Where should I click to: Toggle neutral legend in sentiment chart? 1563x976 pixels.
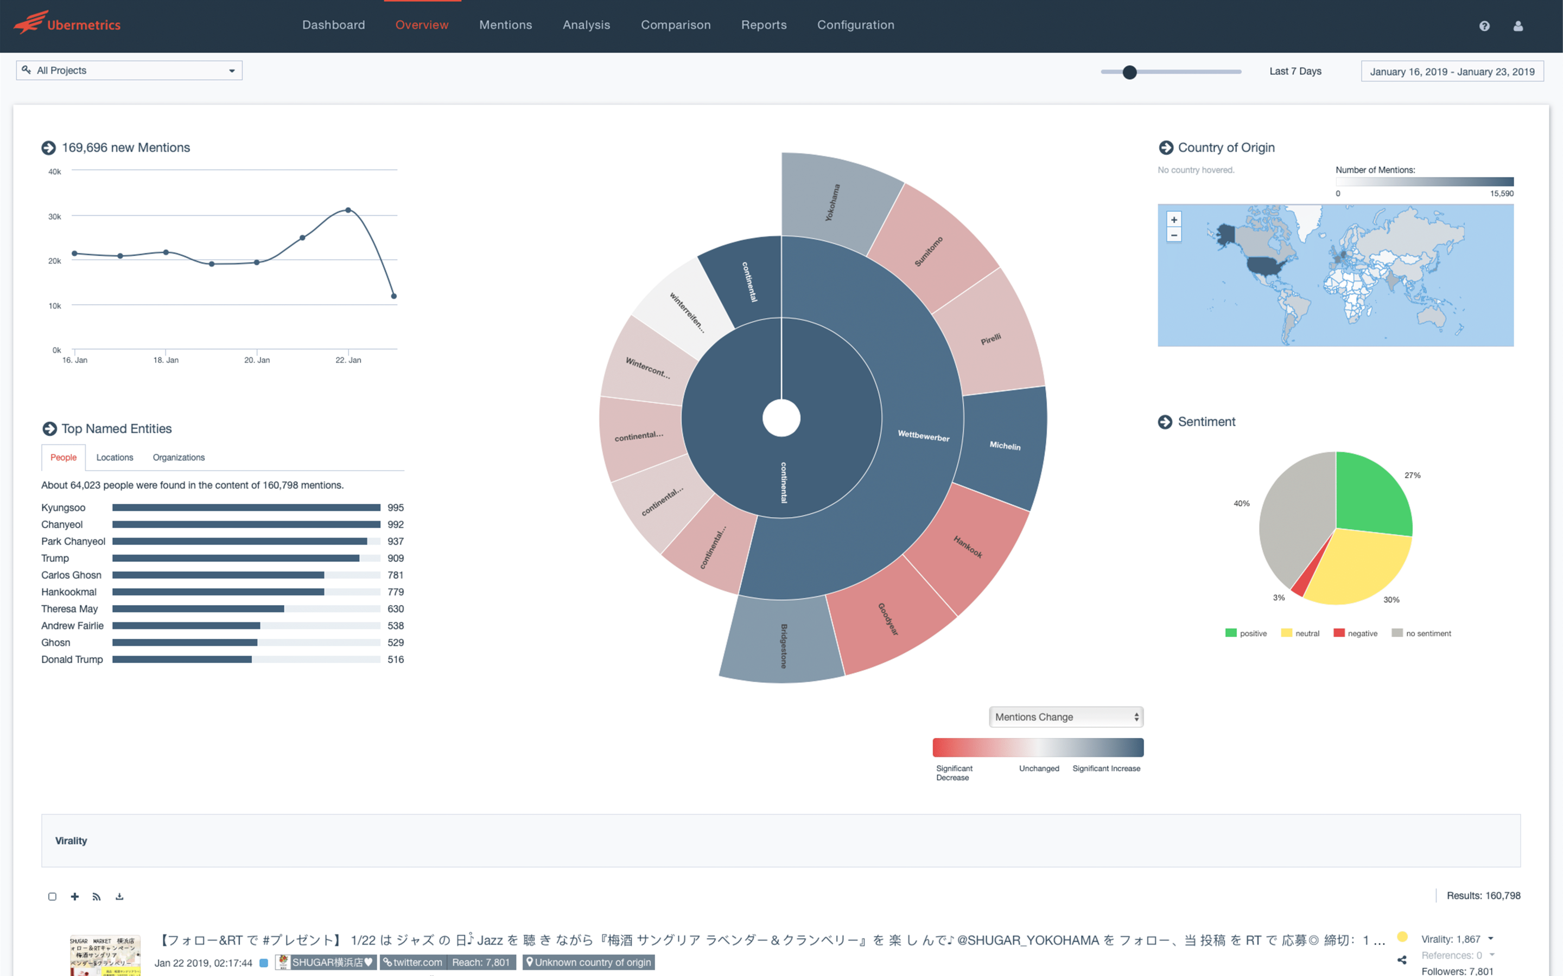1300,633
